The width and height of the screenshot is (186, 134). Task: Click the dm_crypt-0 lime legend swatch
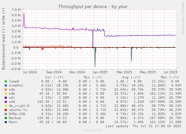click(6, 106)
